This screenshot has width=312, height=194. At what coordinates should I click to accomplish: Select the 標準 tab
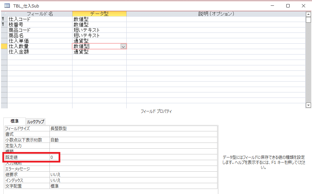point(14,121)
